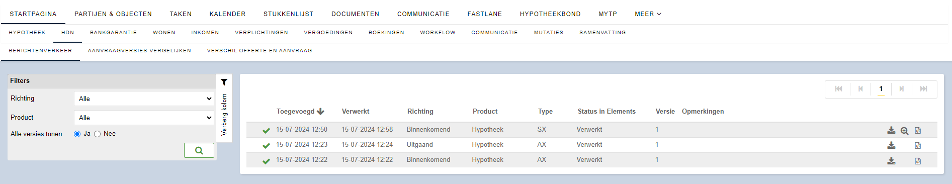
Task: Go to next results page
Action: pyautogui.click(x=902, y=89)
